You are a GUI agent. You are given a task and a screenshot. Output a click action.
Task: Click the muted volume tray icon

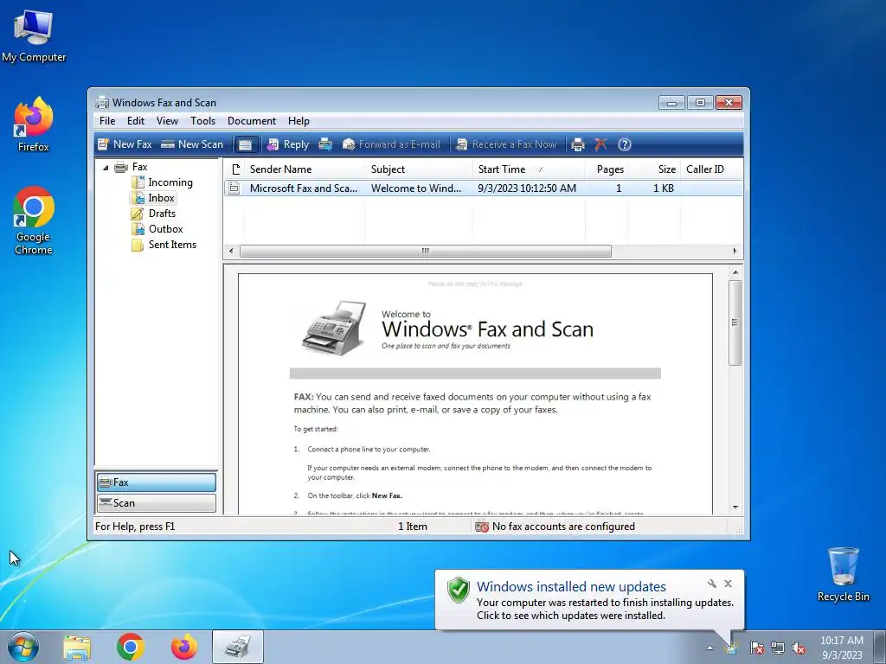799,648
